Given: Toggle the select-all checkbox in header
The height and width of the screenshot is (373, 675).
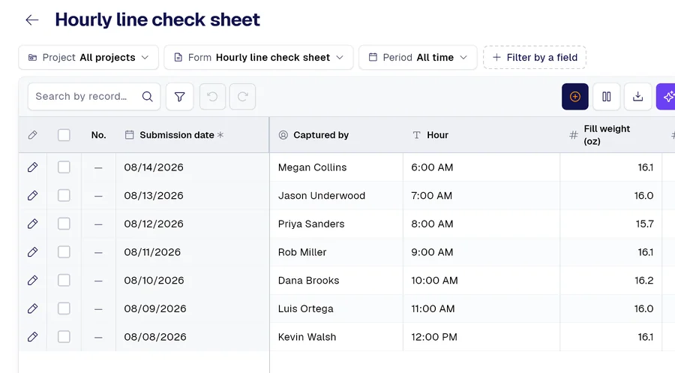Looking at the screenshot, I should 64,135.
